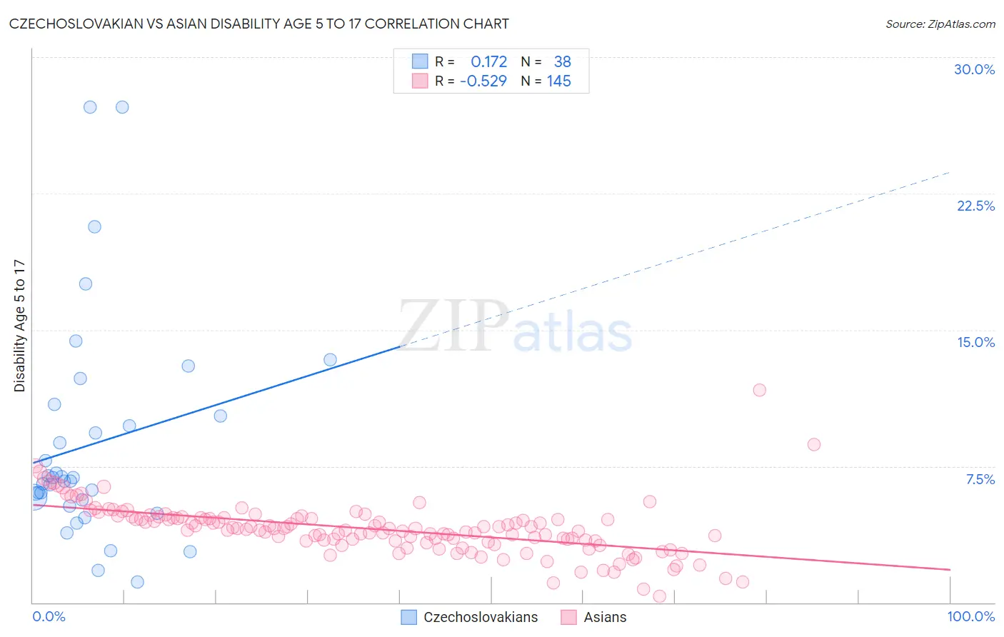Click the chart title text
Image resolution: width=1004 pixels, height=637 pixels.
pyautogui.click(x=259, y=24)
